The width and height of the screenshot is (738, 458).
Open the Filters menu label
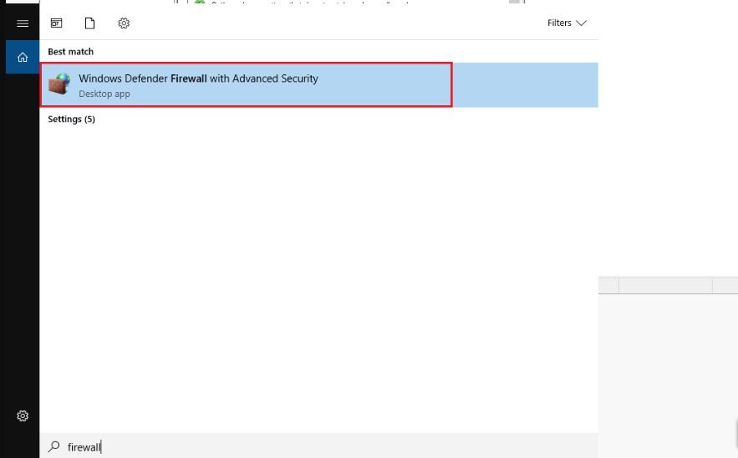pyautogui.click(x=559, y=23)
